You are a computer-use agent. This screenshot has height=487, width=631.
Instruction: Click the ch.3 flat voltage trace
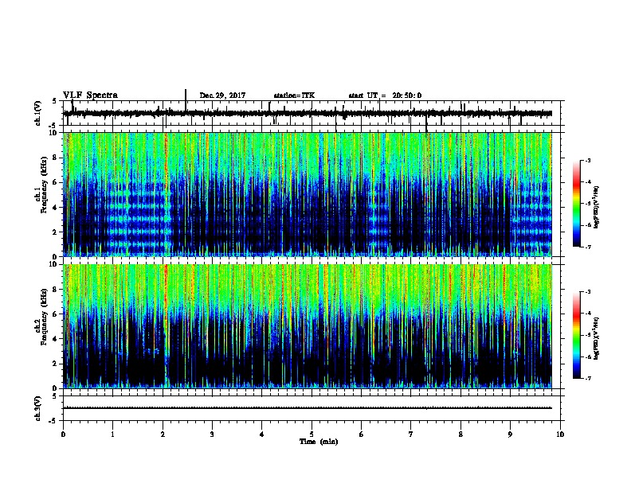pyautogui.click(x=308, y=408)
